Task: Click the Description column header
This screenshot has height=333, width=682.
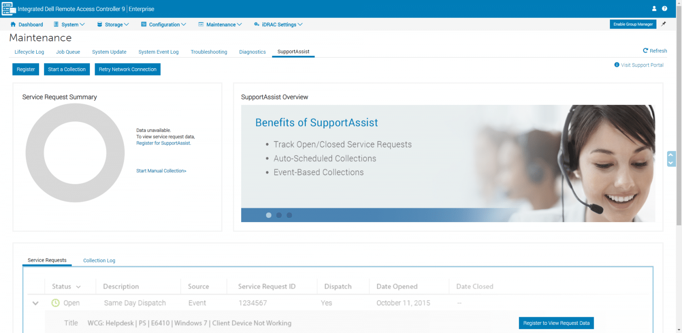Action: [121, 287]
